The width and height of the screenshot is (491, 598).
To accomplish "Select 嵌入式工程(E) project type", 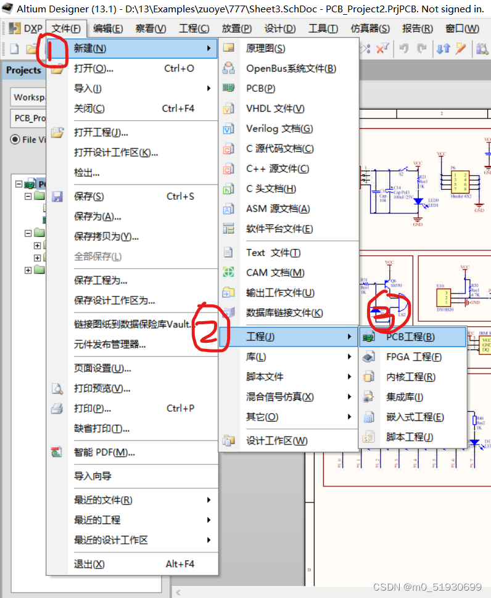I will click(413, 417).
